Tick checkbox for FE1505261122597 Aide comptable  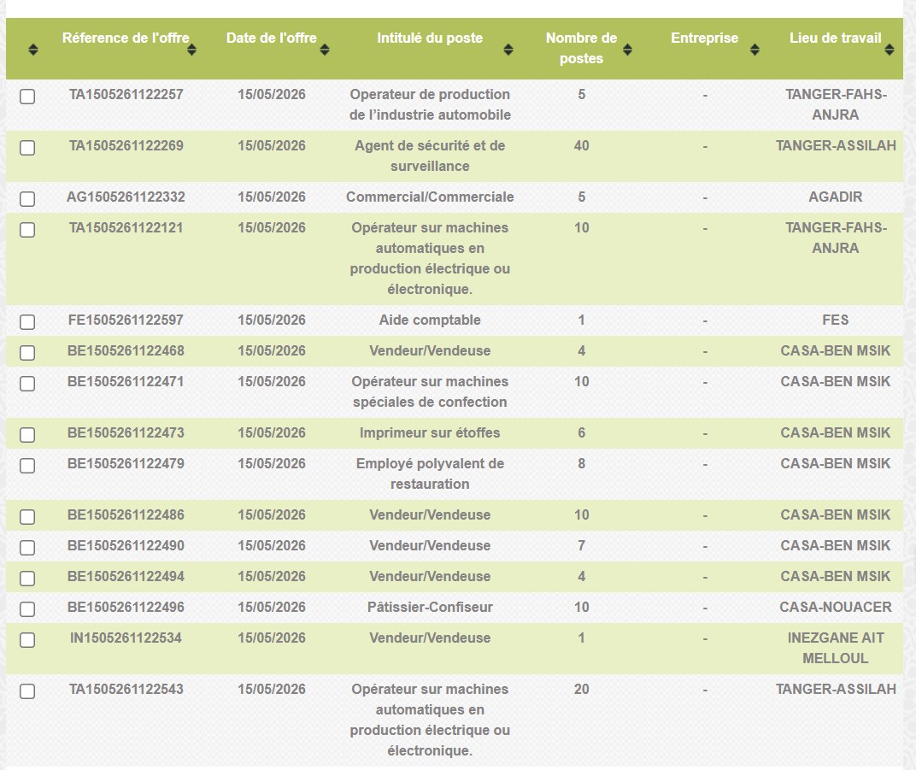click(27, 322)
